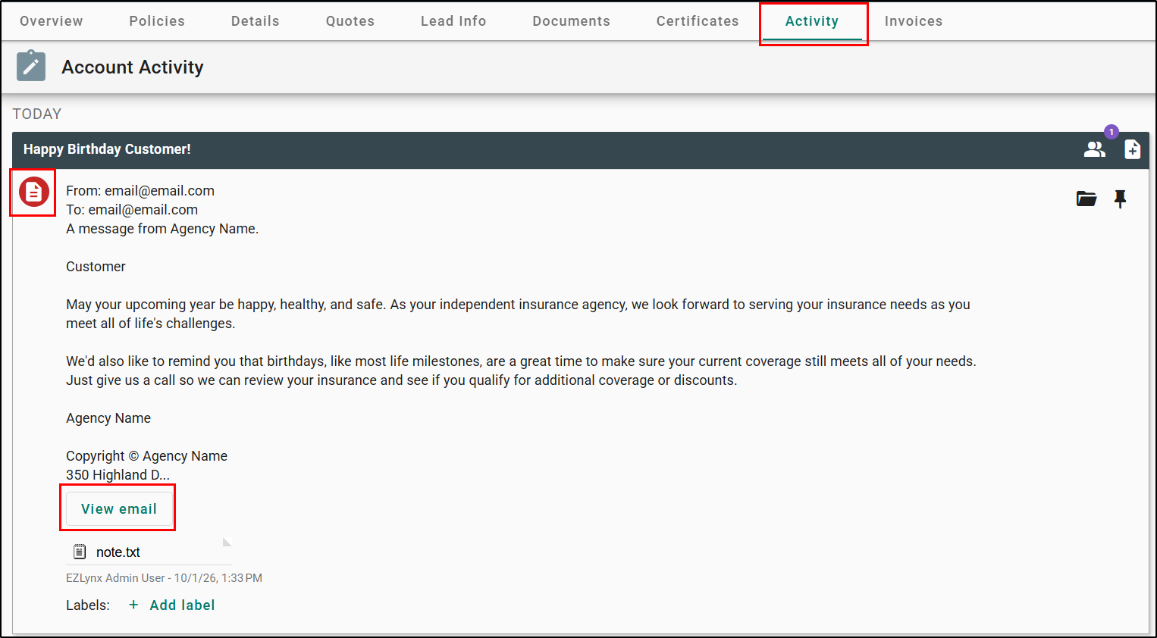Click the TODAY section heading
This screenshot has height=638, width=1157.
click(x=37, y=114)
